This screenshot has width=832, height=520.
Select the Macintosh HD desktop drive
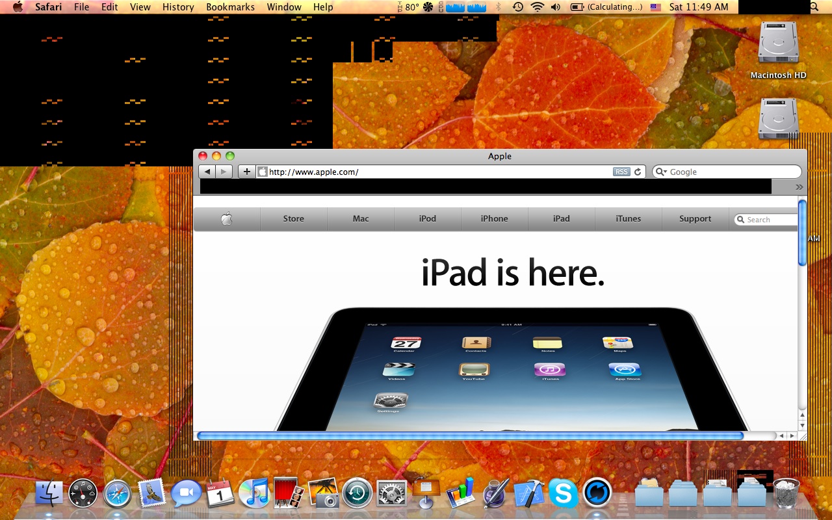click(778, 51)
